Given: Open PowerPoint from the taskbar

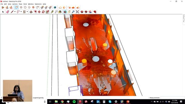Looking at the screenshot, I should coord(128,101).
